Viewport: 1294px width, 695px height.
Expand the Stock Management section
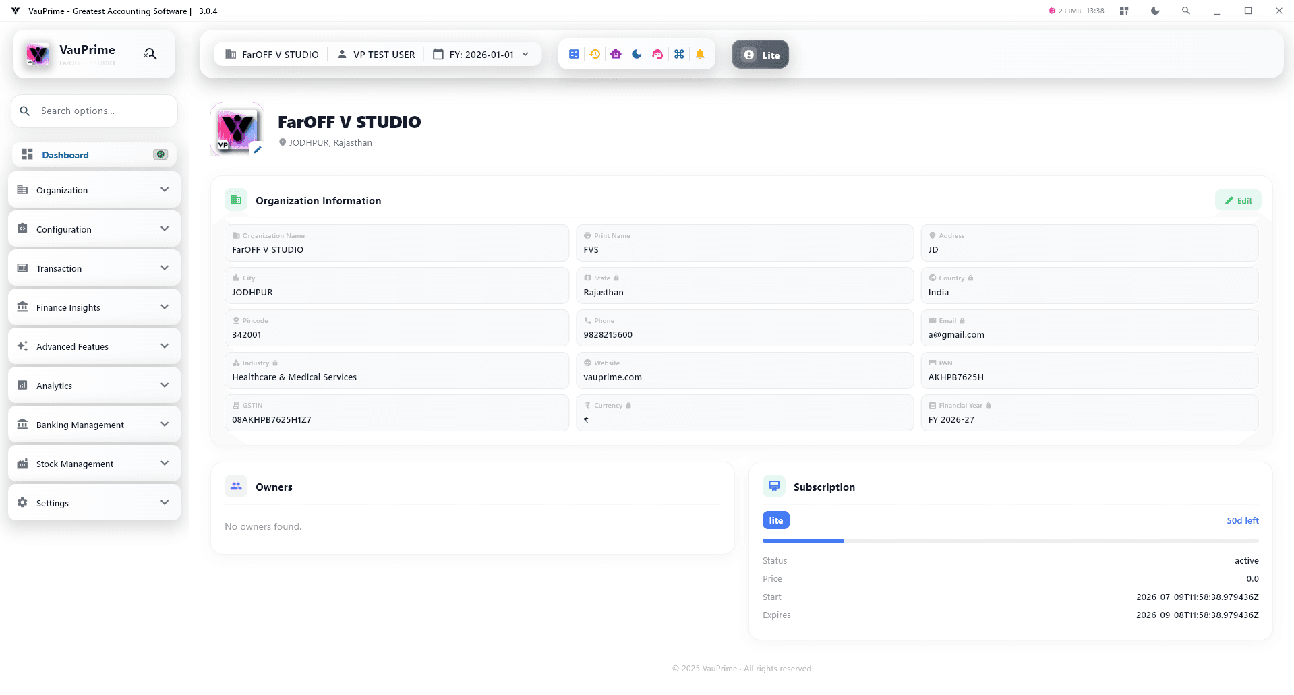pyautogui.click(x=94, y=464)
